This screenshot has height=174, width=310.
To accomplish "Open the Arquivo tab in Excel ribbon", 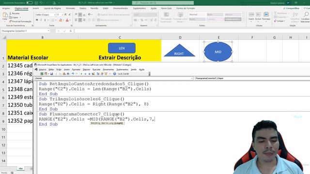I will pos(6,8).
